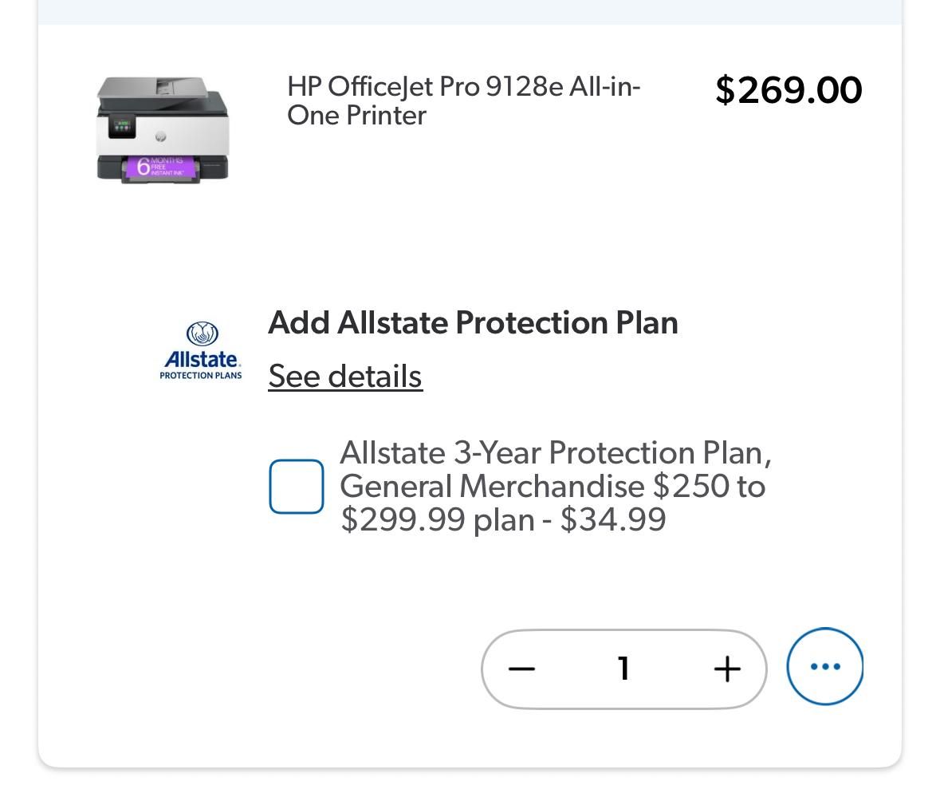Open the HP printer product thumbnail
This screenshot has width=940, height=793.
(163, 129)
